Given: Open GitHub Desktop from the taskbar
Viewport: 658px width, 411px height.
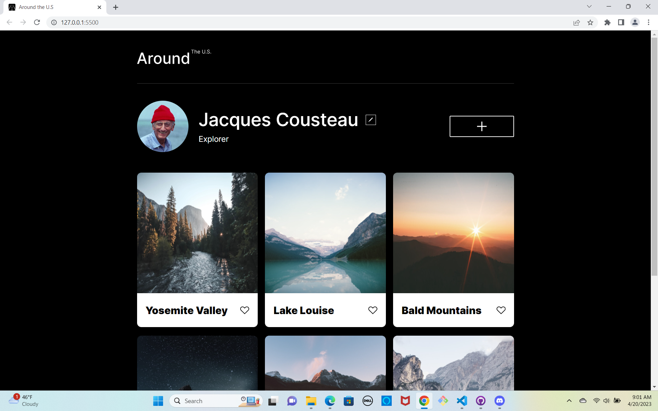Looking at the screenshot, I should [x=480, y=401].
